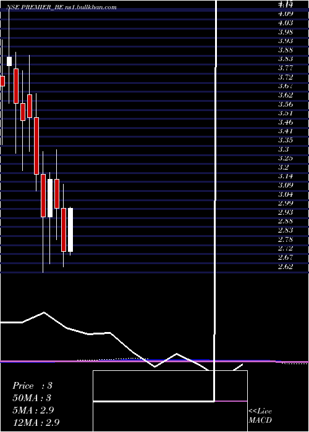
Task: Click the 4.03 price axis label
Action: tap(286, 23)
